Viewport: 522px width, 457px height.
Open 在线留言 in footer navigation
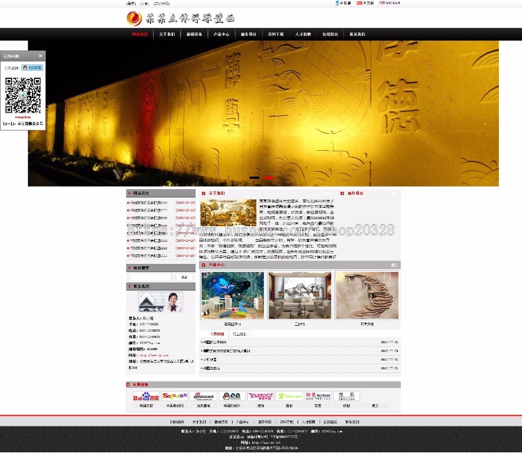pos(330,422)
